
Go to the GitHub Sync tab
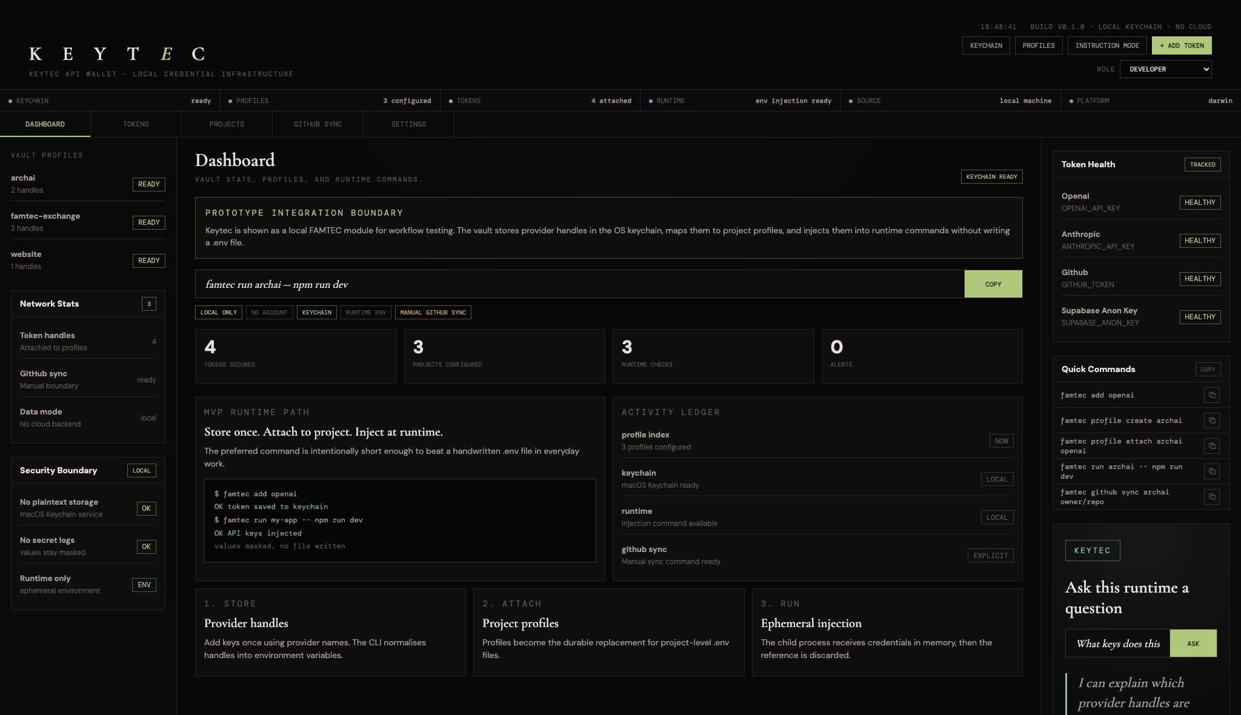pos(318,124)
